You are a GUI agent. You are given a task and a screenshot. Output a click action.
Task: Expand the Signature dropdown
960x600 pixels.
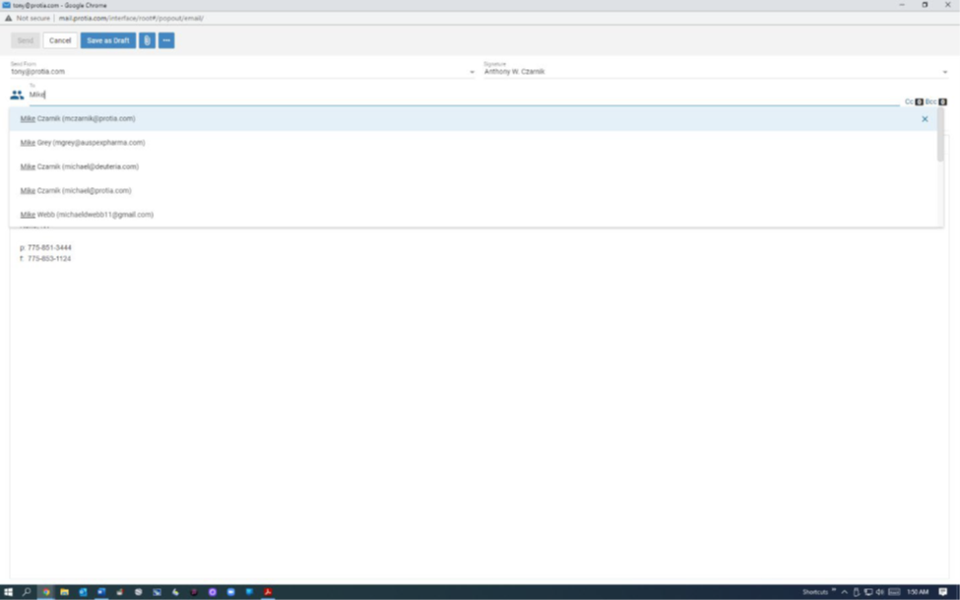tap(944, 72)
